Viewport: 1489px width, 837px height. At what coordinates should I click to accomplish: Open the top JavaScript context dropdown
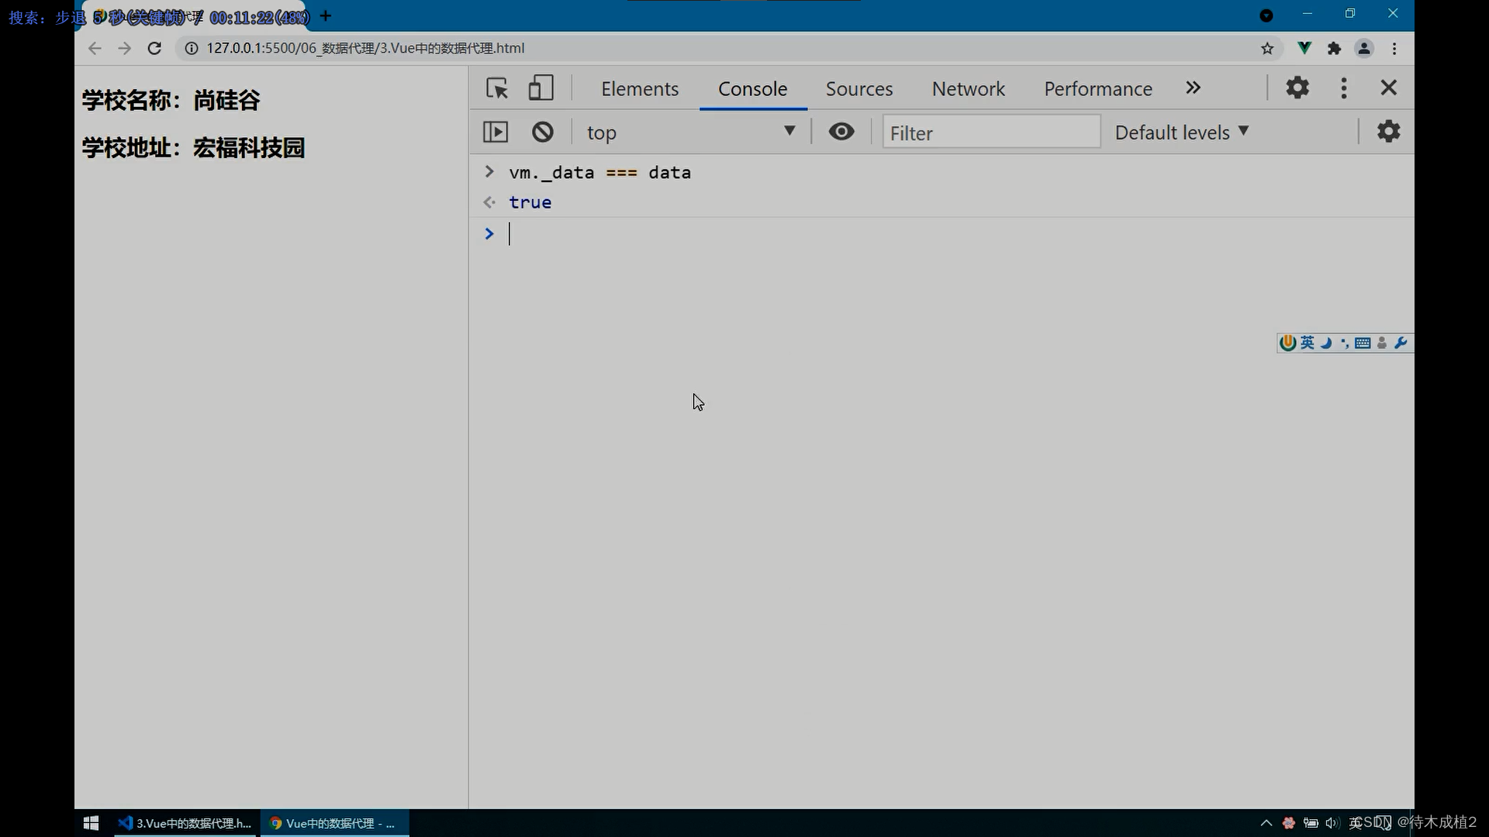(x=690, y=133)
